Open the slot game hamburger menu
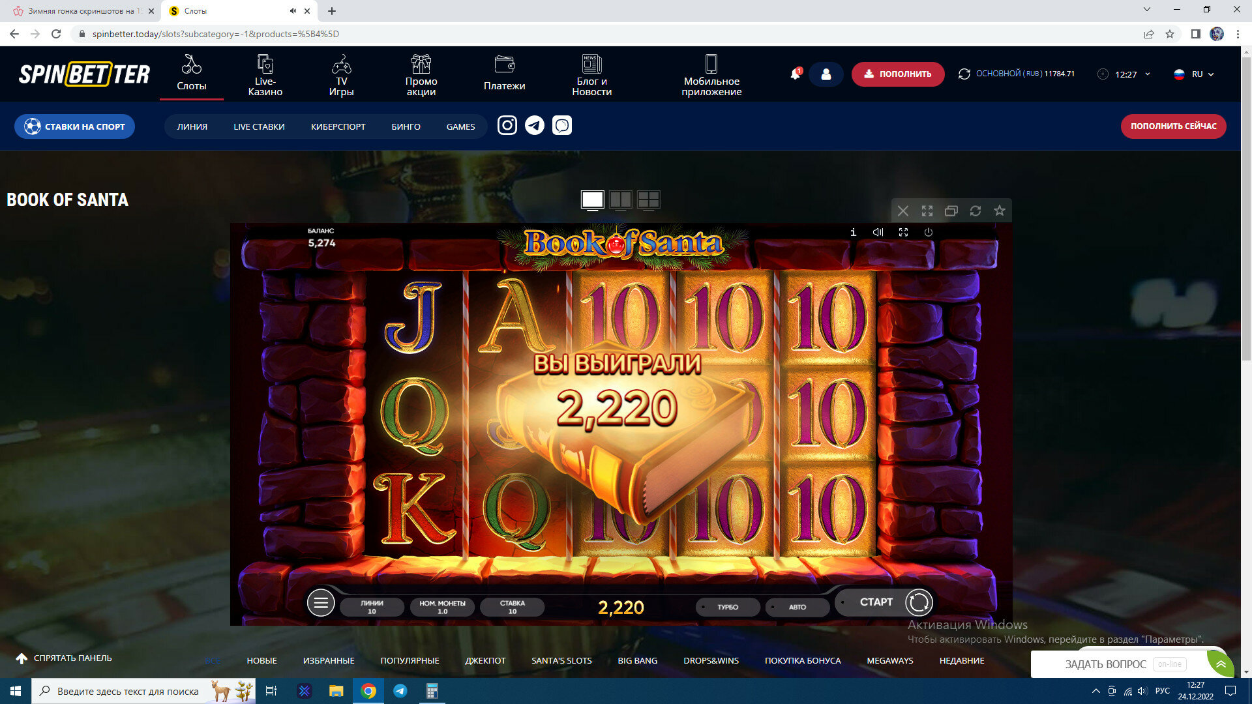This screenshot has width=1252, height=704. (321, 603)
